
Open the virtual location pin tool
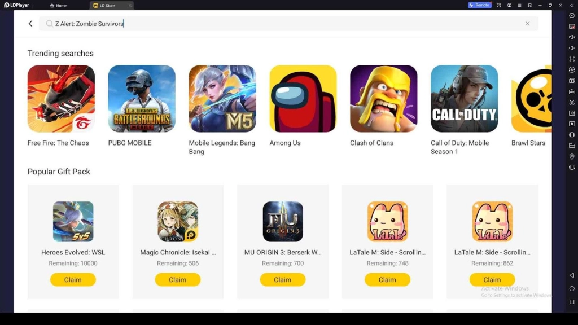click(572, 157)
